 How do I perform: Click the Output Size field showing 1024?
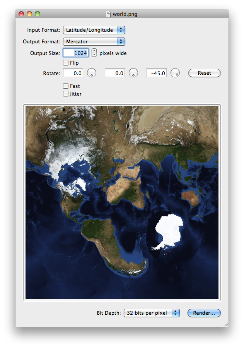point(76,53)
